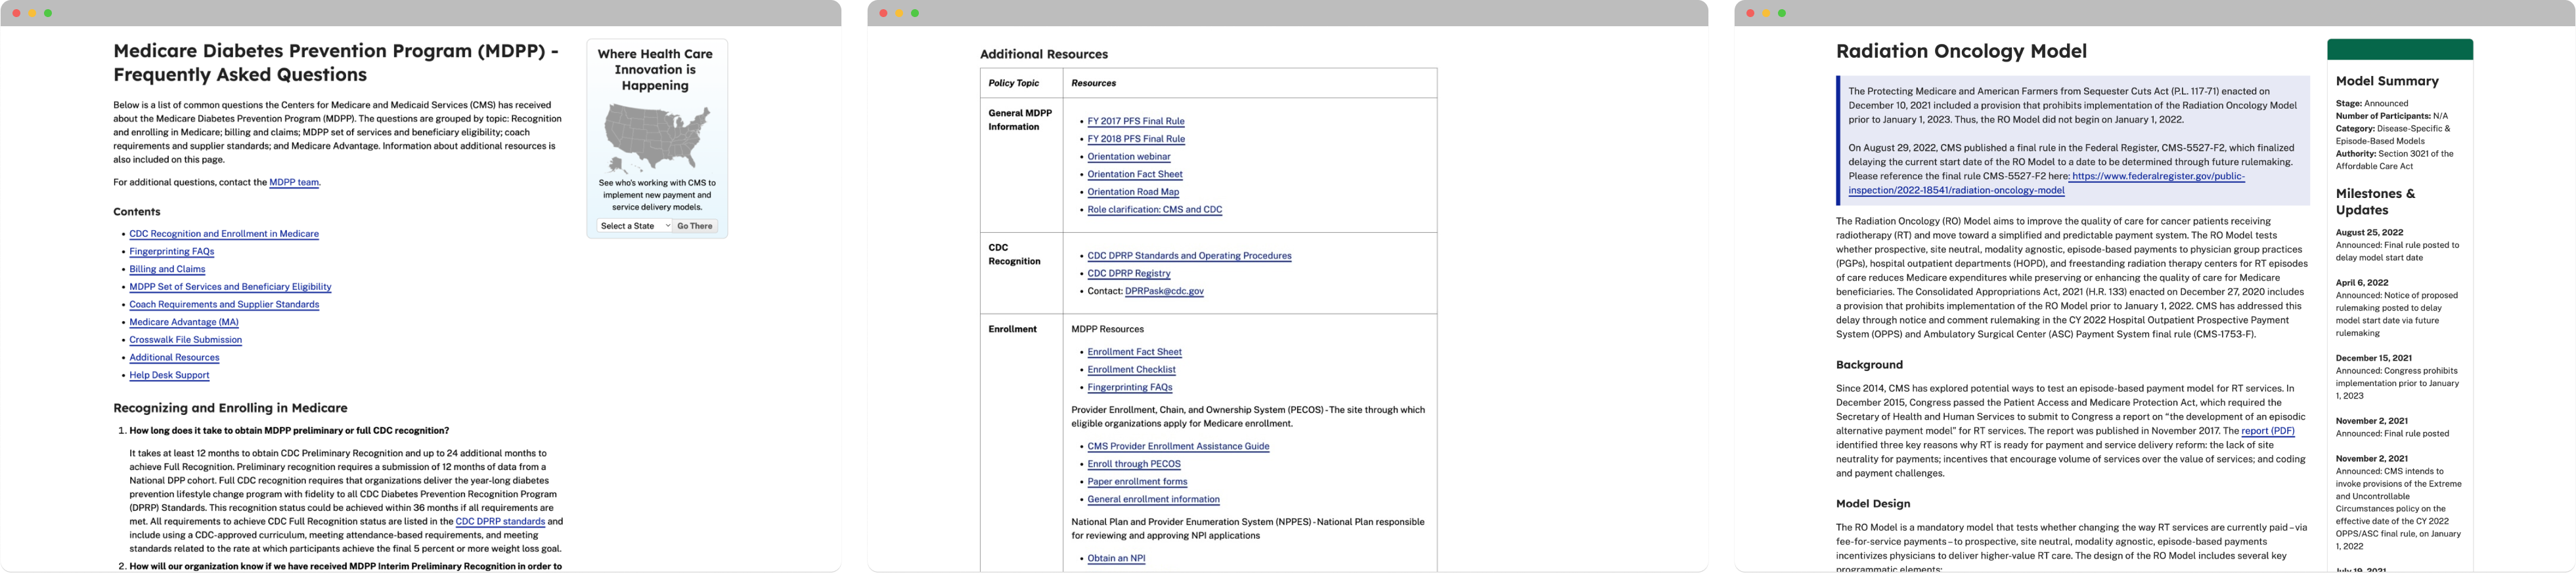Click the Obtain an NPI link
Image resolution: width=2576 pixels, height=573 pixels.
[1116, 558]
